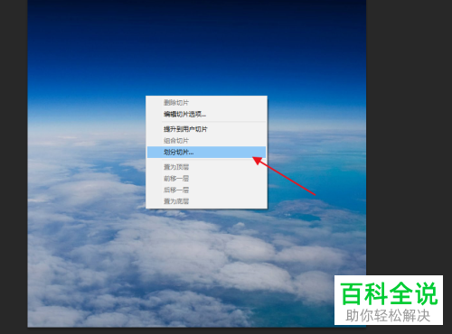Click 前移一层 menu entry
Image resolution: width=452 pixels, height=334 pixels.
click(x=206, y=179)
